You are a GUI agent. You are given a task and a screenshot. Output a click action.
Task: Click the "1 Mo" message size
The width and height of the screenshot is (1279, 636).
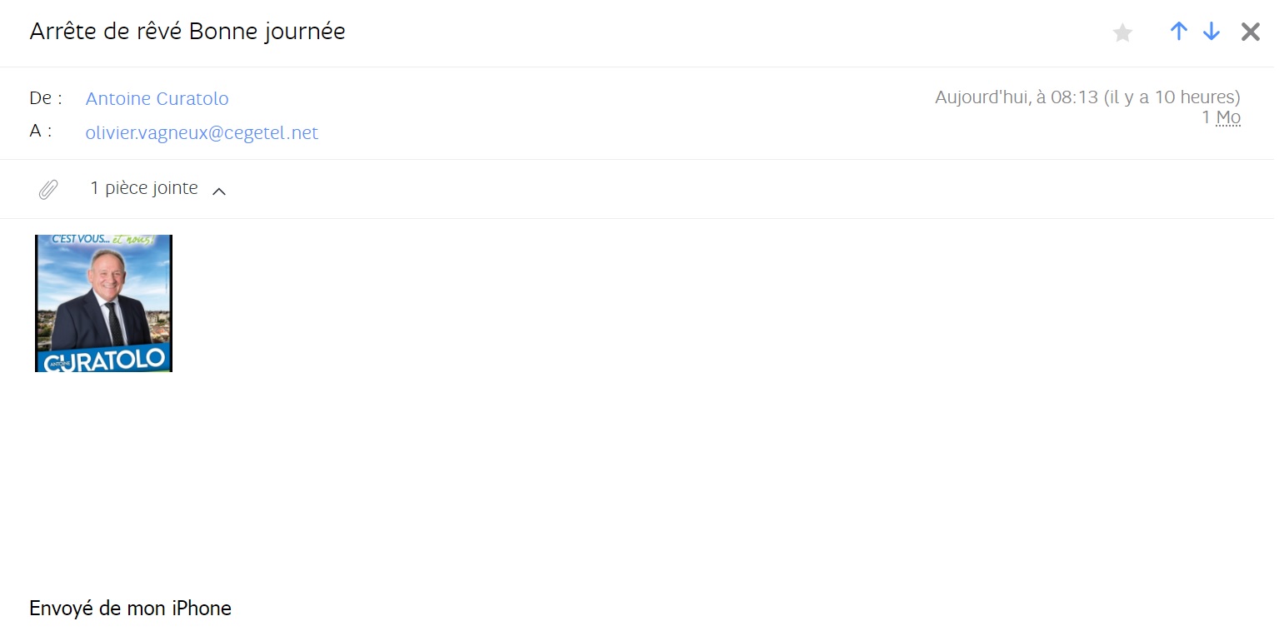pyautogui.click(x=1221, y=117)
